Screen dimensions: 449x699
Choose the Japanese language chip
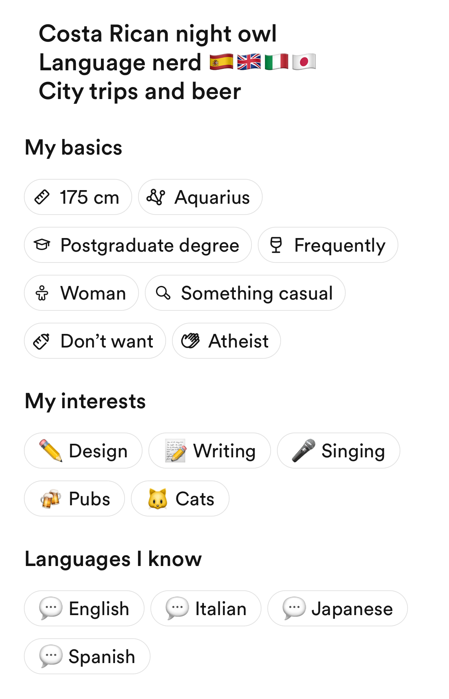pos(338,608)
